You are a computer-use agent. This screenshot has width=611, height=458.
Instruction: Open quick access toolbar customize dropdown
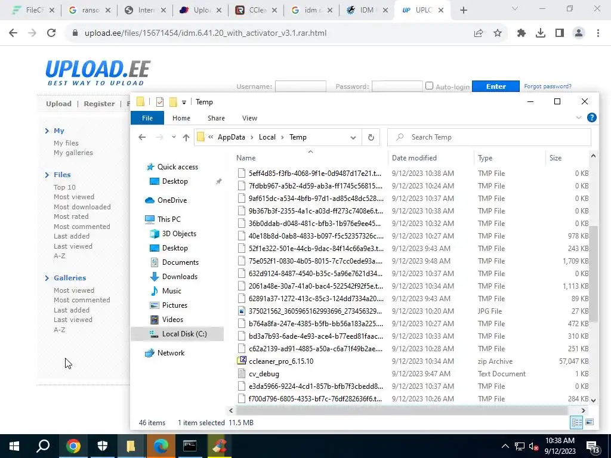[184, 103]
